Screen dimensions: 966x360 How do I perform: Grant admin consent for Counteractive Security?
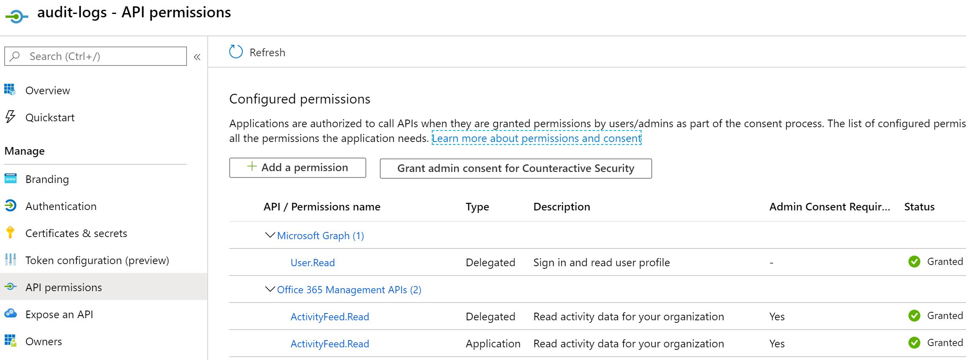click(516, 169)
